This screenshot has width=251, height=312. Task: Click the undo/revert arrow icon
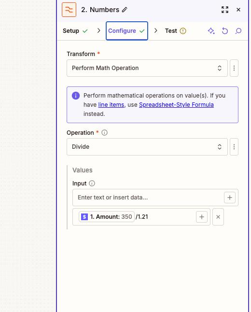[x=225, y=31]
